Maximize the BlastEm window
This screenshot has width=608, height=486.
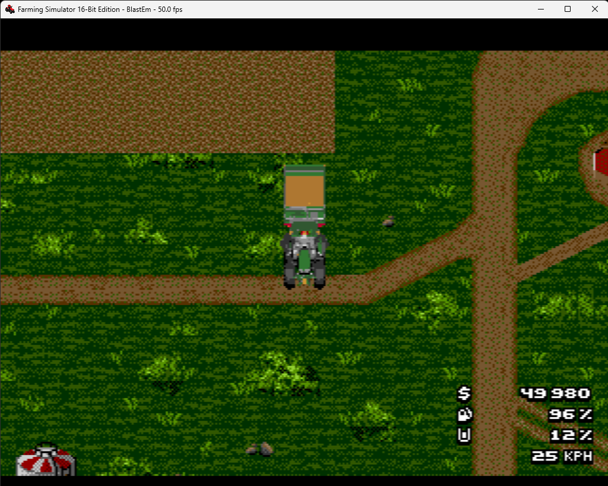coord(568,9)
